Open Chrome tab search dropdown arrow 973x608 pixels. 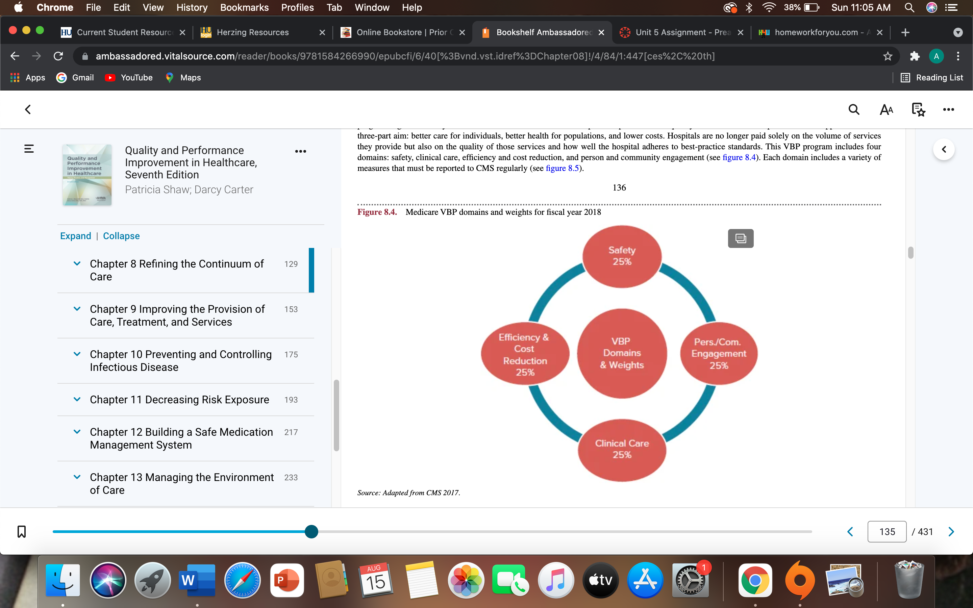click(x=958, y=32)
